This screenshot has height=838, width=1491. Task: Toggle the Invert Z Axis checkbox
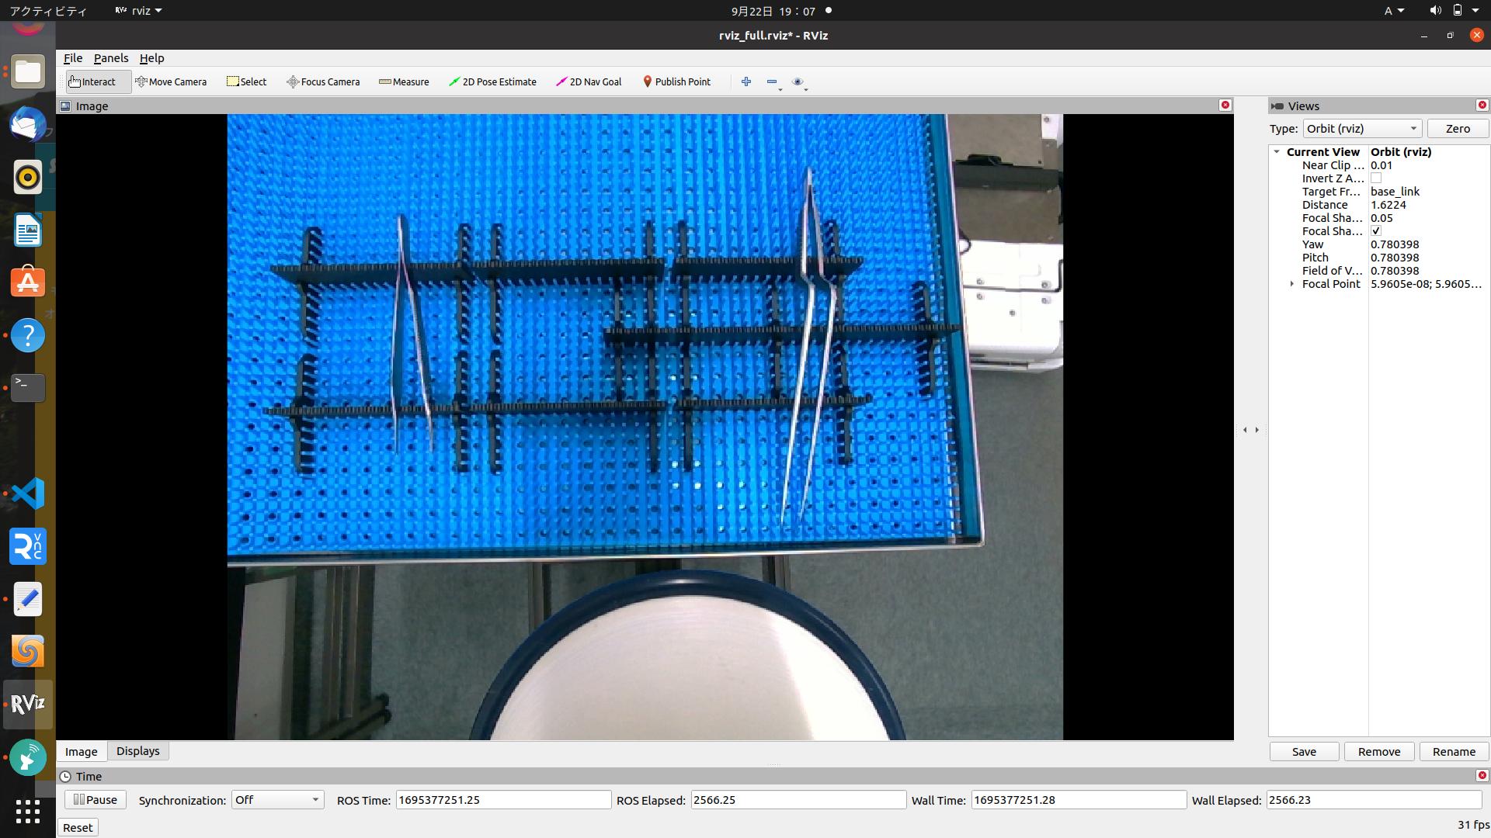point(1376,178)
